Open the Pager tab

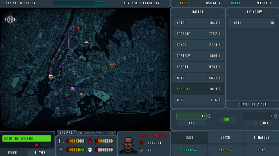[13, 153]
